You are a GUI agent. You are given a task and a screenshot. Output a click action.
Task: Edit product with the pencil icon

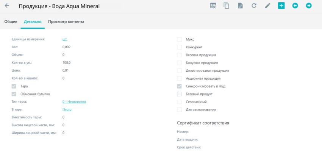(x=267, y=6)
